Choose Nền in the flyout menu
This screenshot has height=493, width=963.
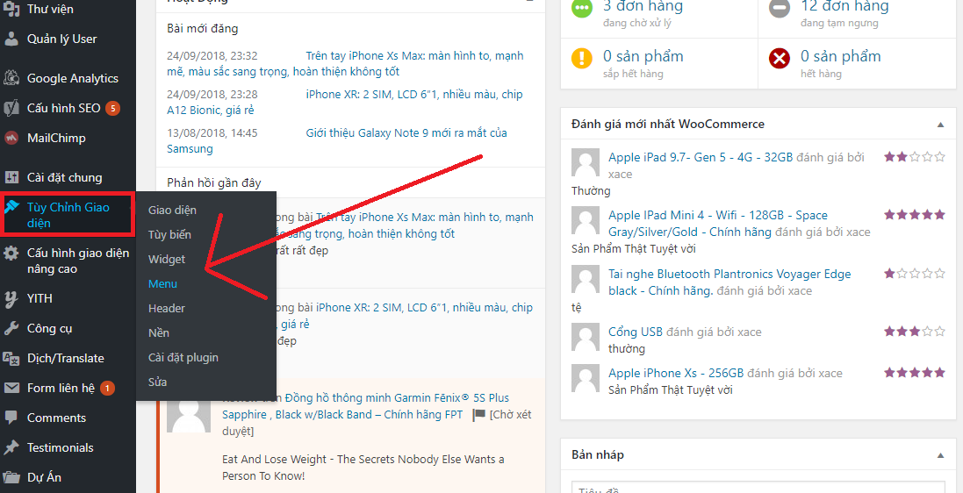159,332
